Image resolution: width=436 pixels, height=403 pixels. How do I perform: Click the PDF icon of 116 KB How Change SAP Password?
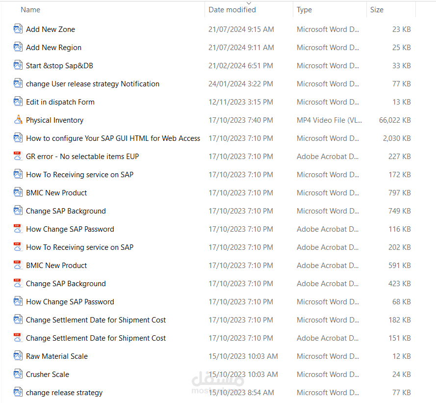(18, 229)
